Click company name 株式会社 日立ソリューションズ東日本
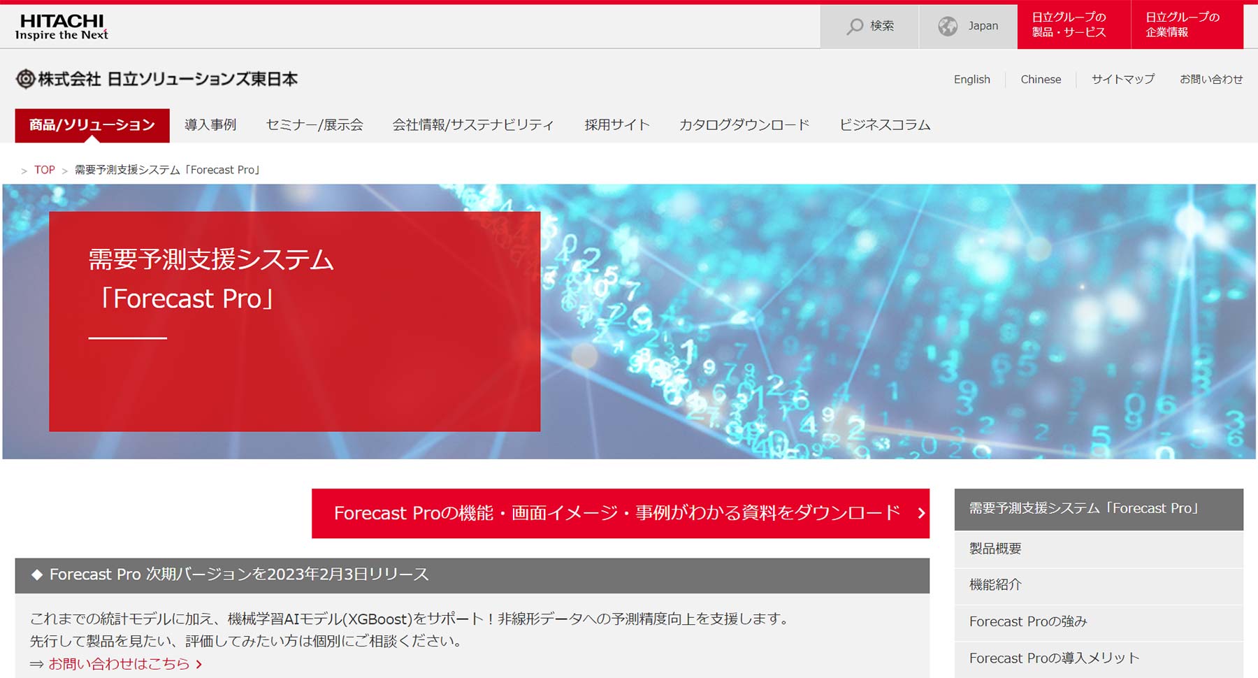Viewport: 1258px width, 678px height. 168,79
